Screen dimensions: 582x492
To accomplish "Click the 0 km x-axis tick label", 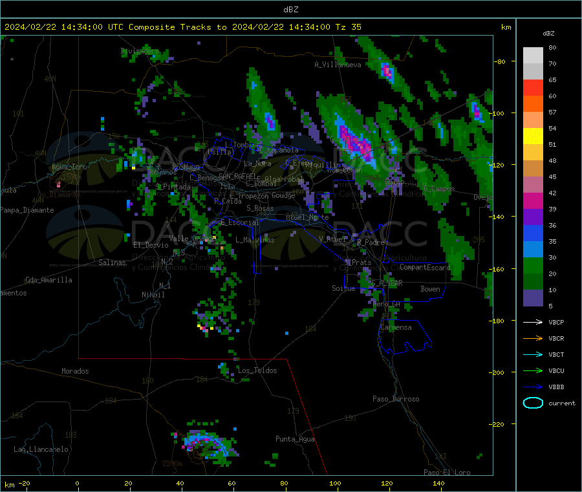I will click(x=77, y=483).
